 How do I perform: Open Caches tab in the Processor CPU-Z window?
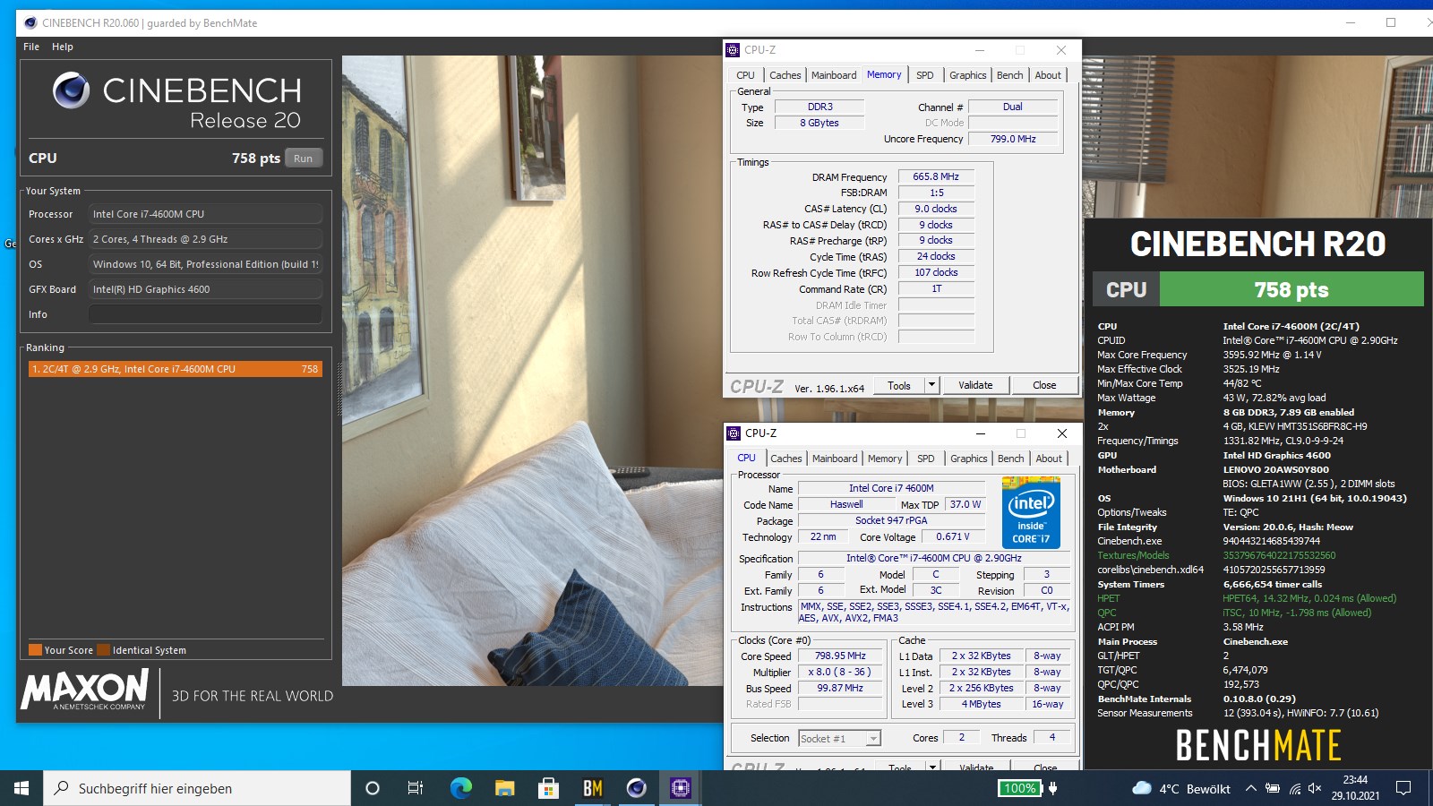[786, 459]
